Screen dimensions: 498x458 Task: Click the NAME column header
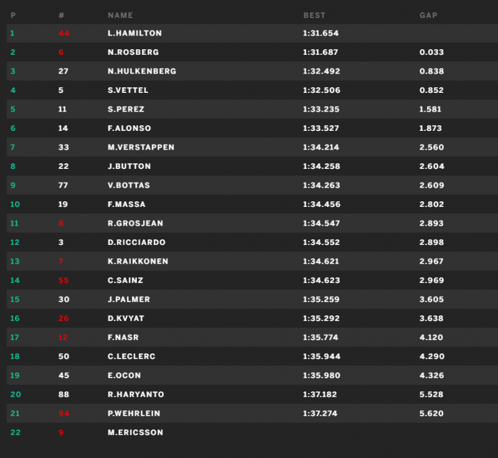(120, 15)
